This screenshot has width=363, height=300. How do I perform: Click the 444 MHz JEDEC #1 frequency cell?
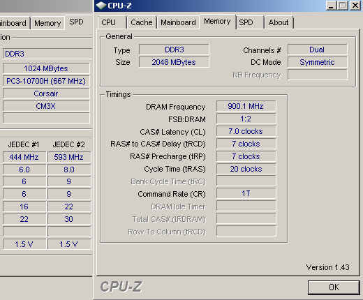pos(24,157)
